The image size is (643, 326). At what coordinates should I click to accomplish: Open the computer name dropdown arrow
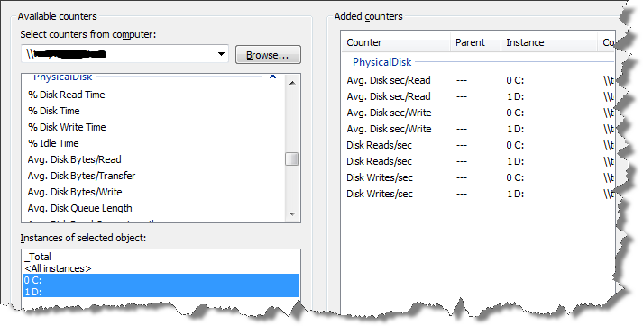coord(221,54)
